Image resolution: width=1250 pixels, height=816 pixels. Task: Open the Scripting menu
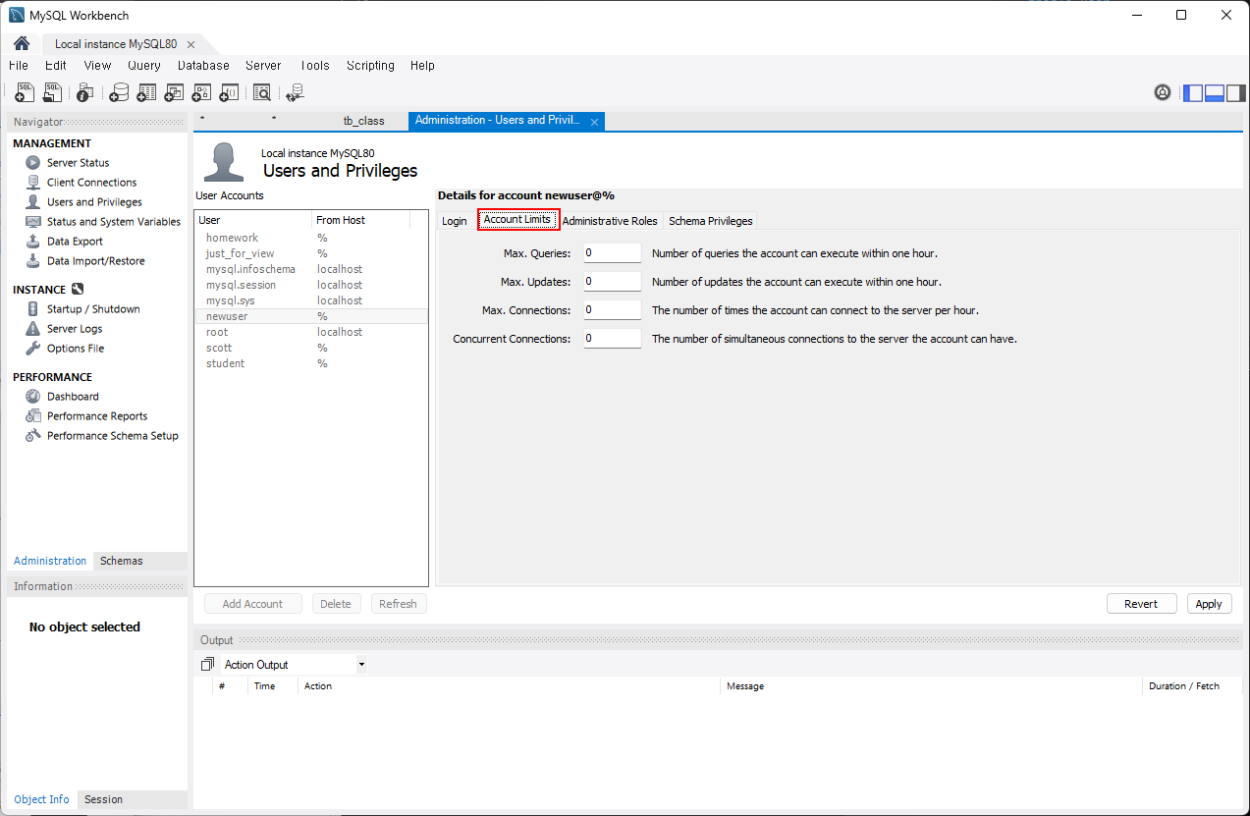point(370,66)
